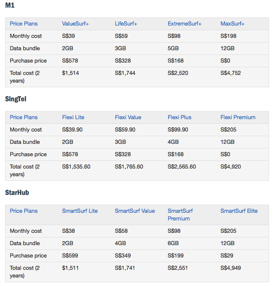Image resolution: width=275 pixels, height=286 pixels.
Task: Click the Flexi Value plan link
Action: (128, 117)
